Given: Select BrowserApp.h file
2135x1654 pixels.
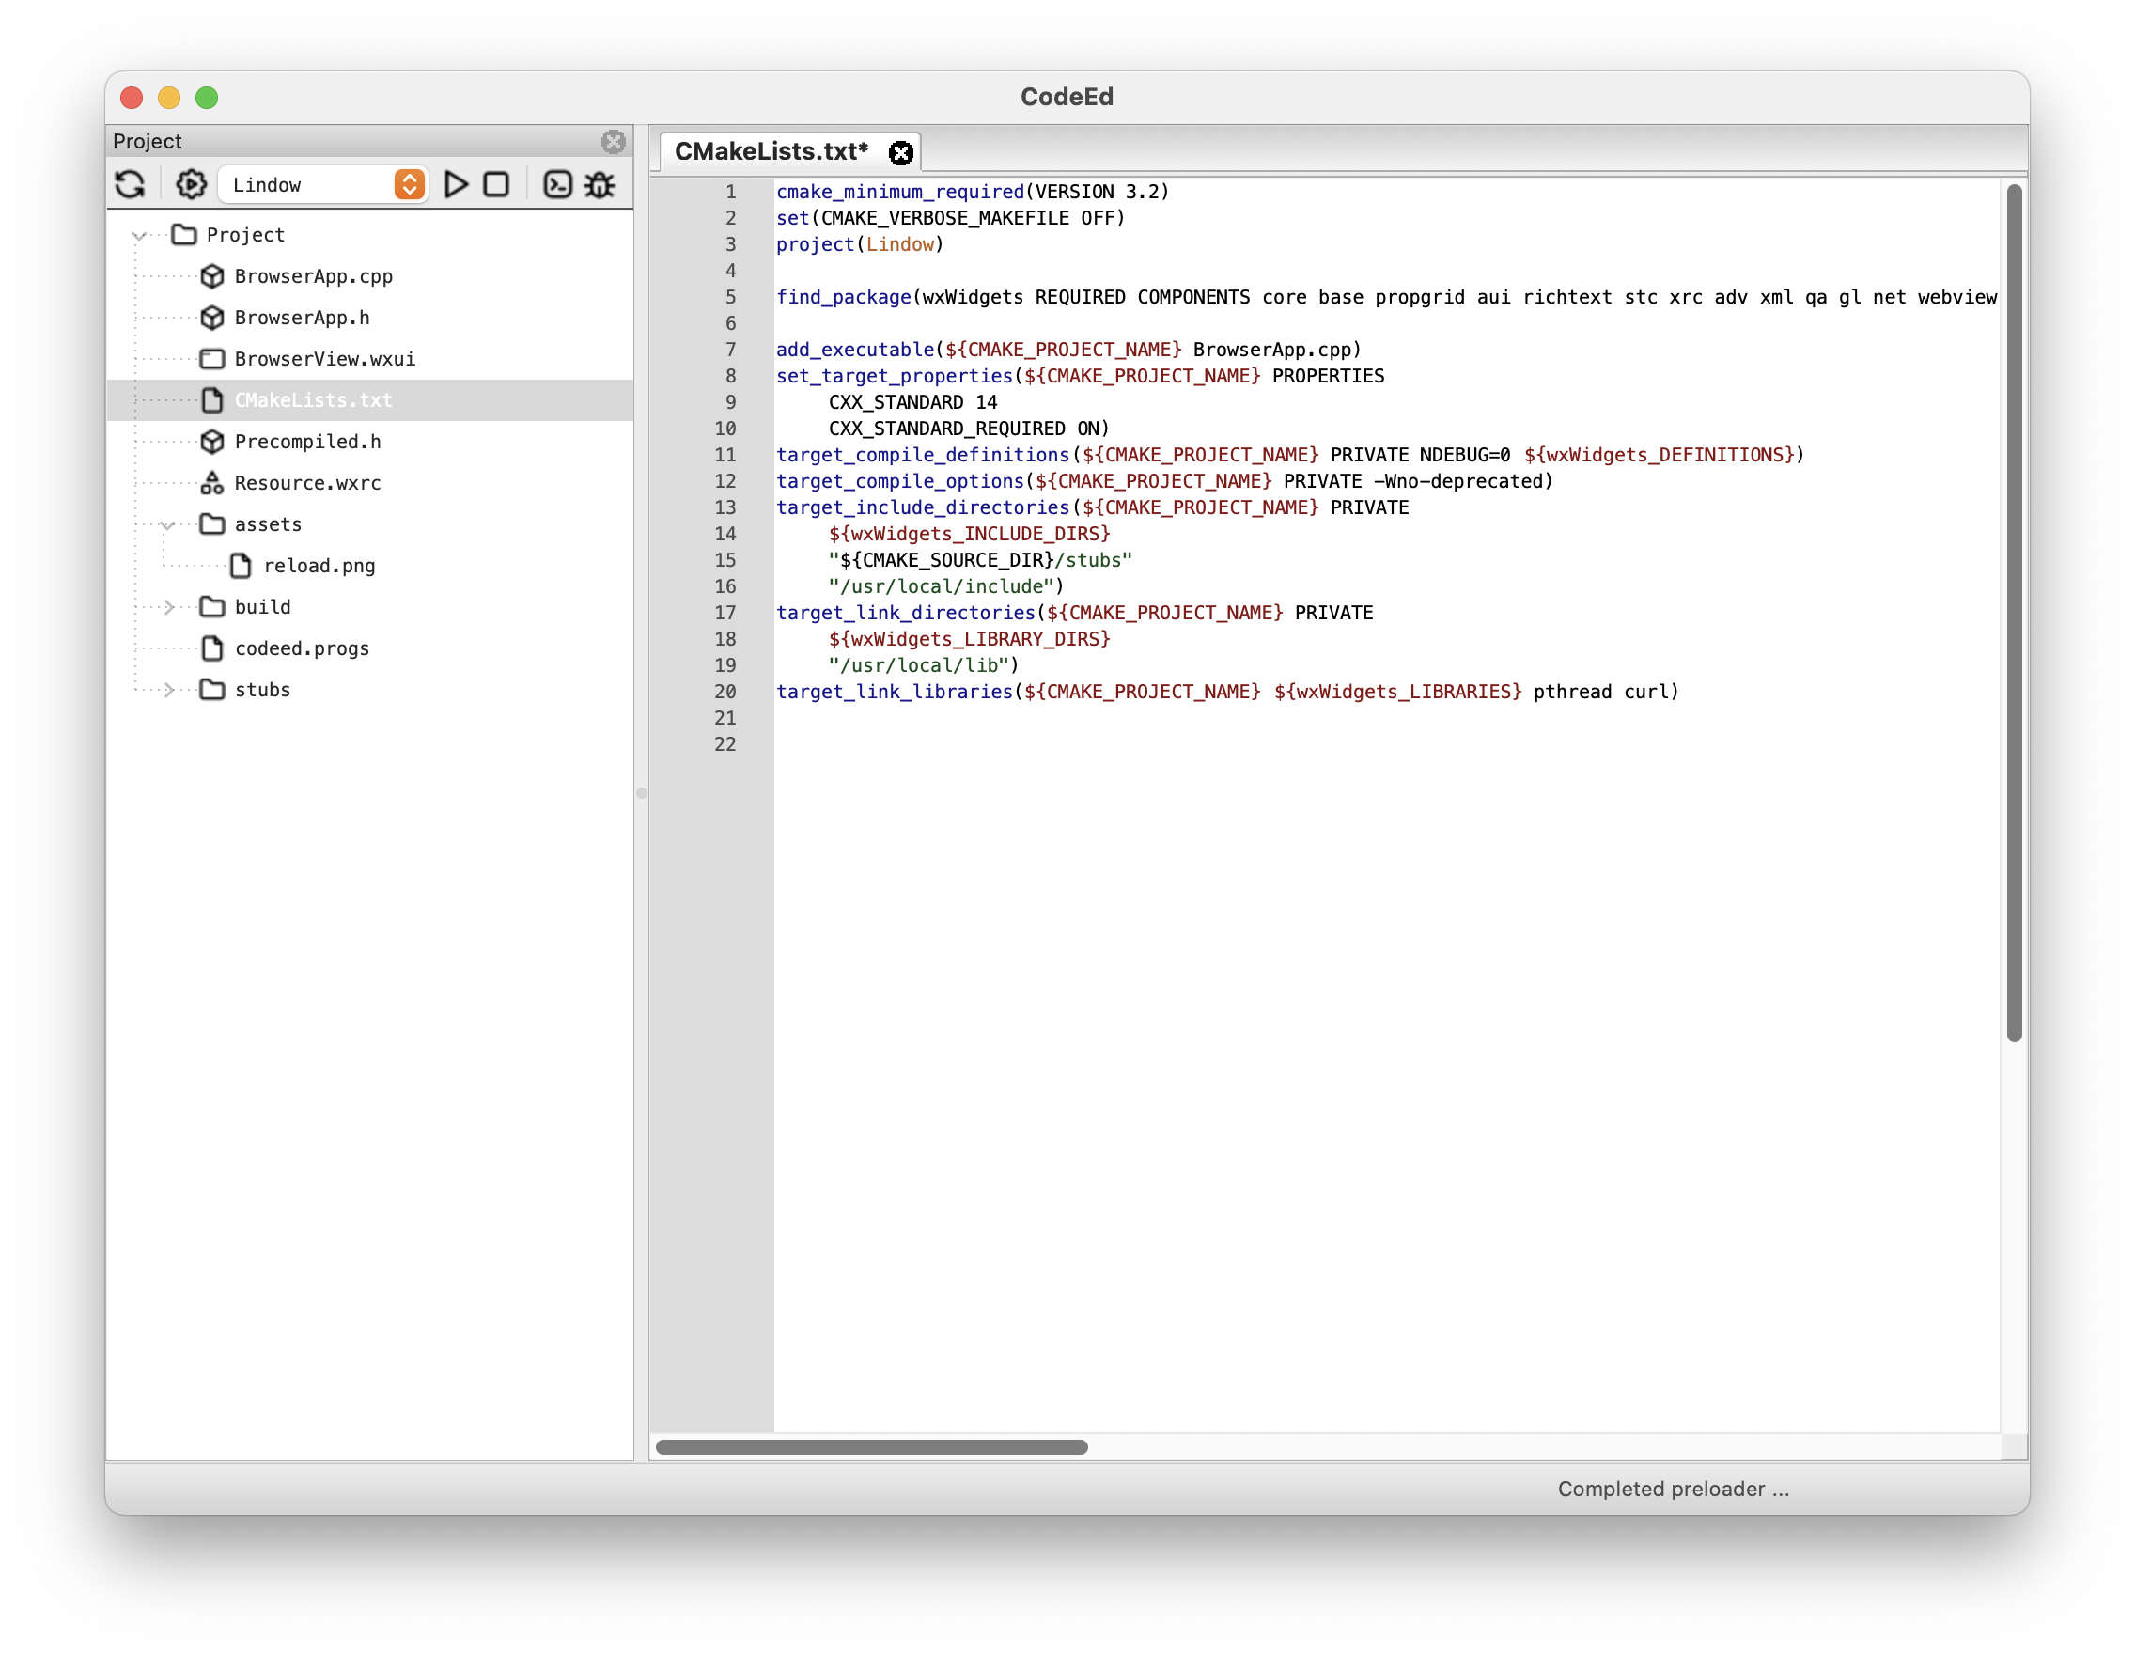Looking at the screenshot, I should click(302, 318).
